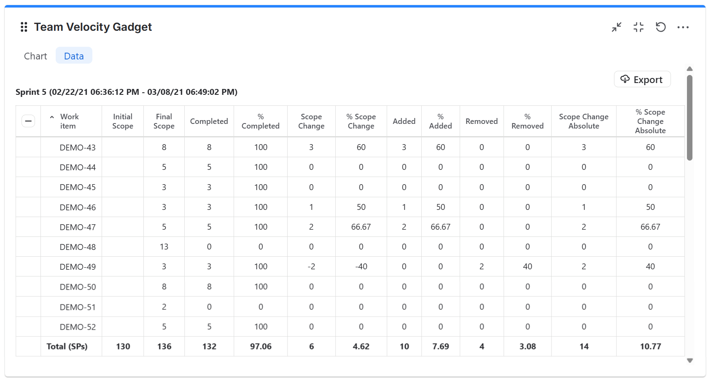Image resolution: width=711 pixels, height=381 pixels.
Task: Switch to the Chart tab
Action: 35,56
